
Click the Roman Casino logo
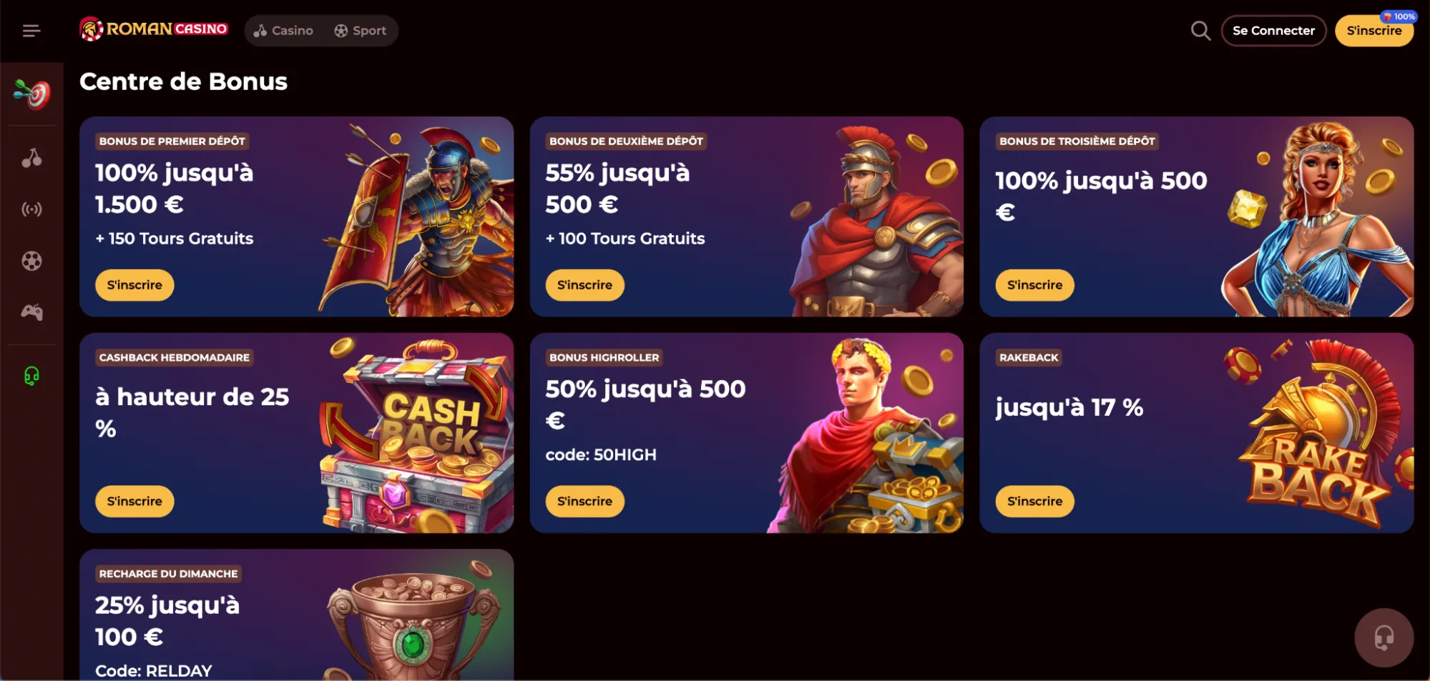(x=154, y=29)
